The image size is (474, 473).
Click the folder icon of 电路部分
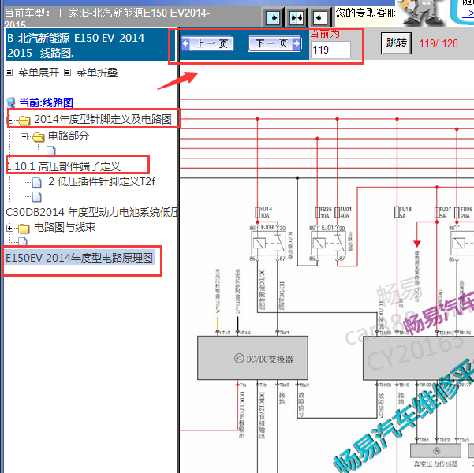click(39, 137)
